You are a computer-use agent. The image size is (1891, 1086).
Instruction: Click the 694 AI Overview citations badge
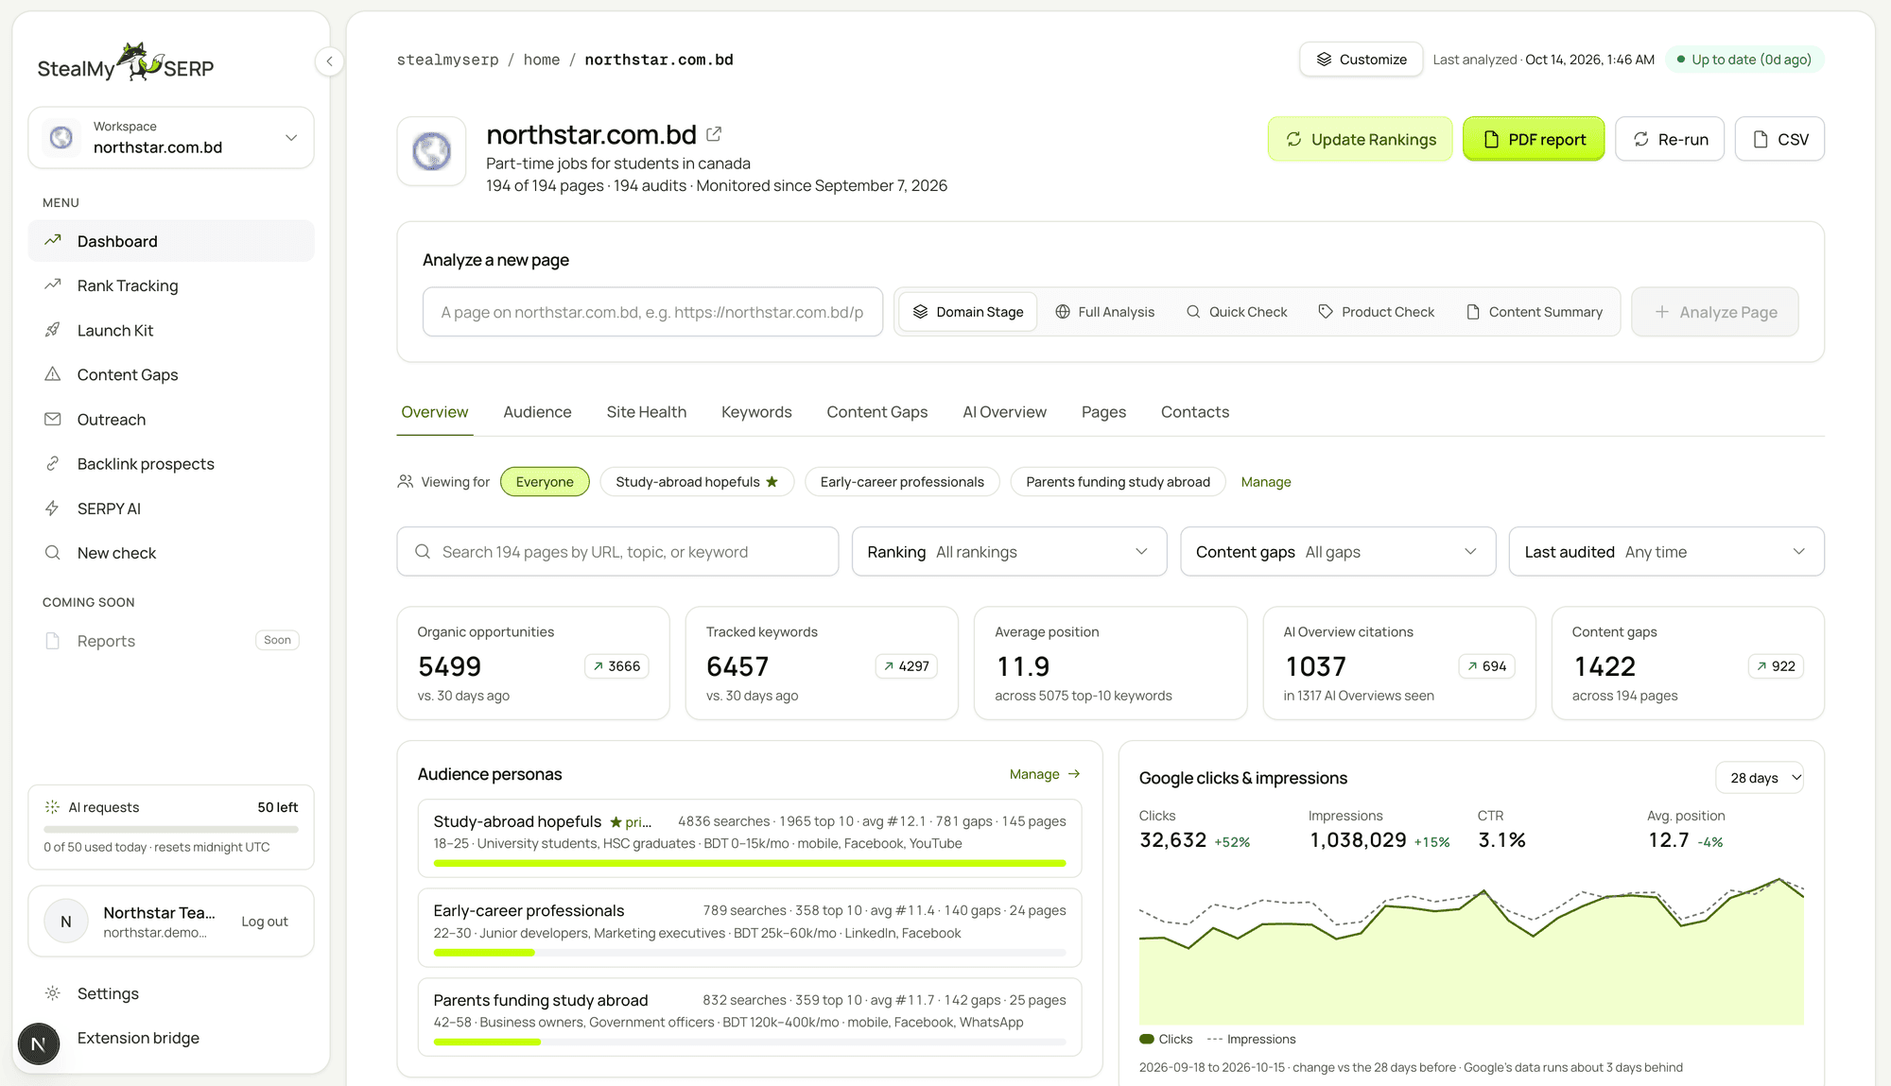(x=1486, y=666)
